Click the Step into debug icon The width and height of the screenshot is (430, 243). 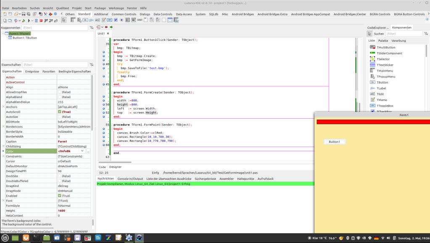(x=46, y=21)
